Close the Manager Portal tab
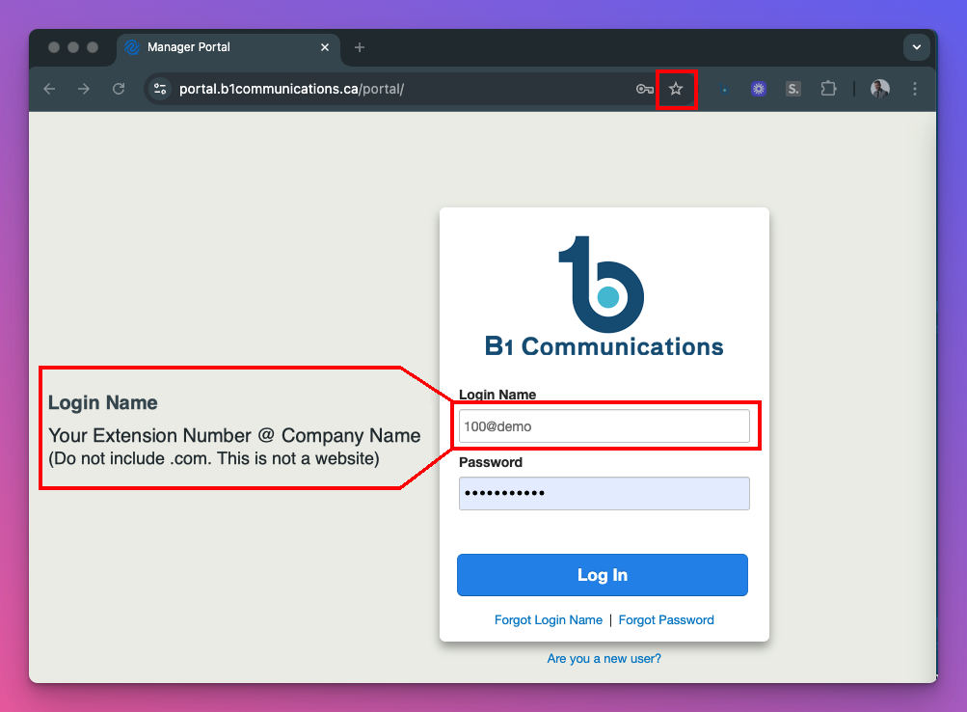Screen dimensions: 967x712 click(325, 47)
